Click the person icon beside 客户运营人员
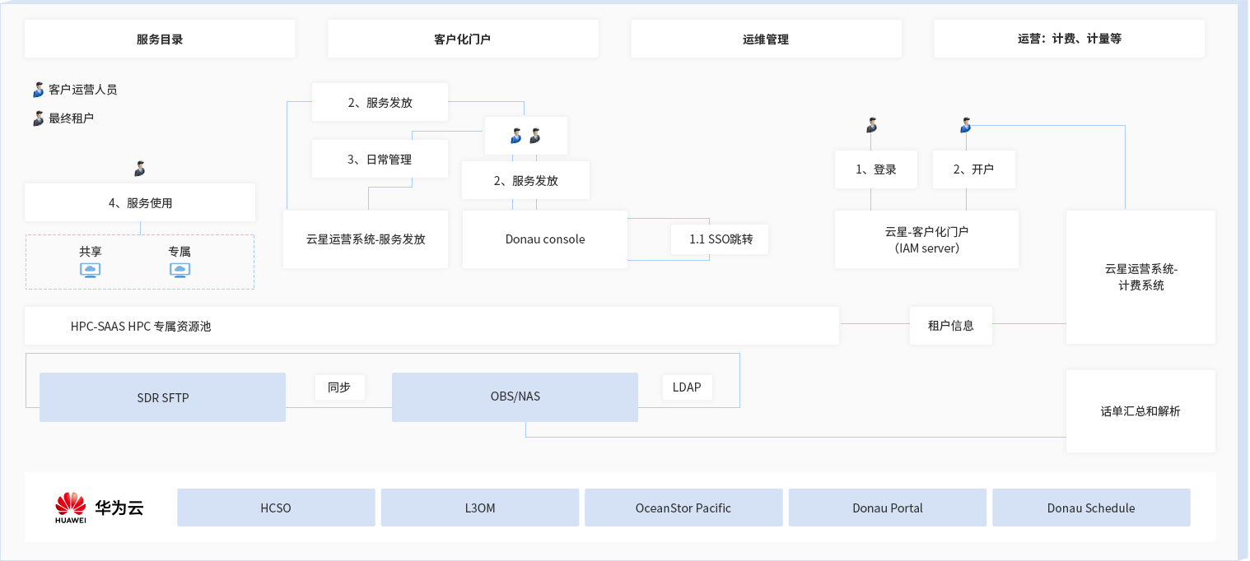1250x561 pixels. coord(38,90)
